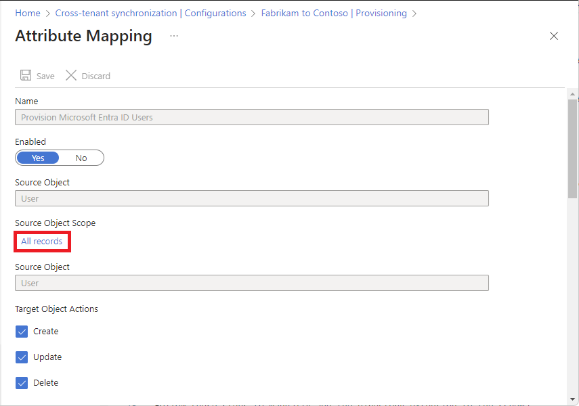Click the second Source Object field
Viewport: 579px width, 406px height.
(251, 283)
